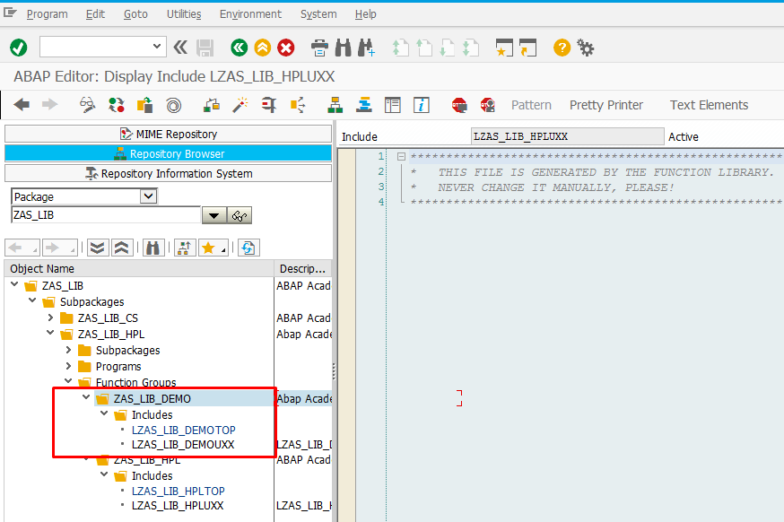This screenshot has height=522, width=784.
Task: Expand the Programs folder node
Action: (x=68, y=367)
